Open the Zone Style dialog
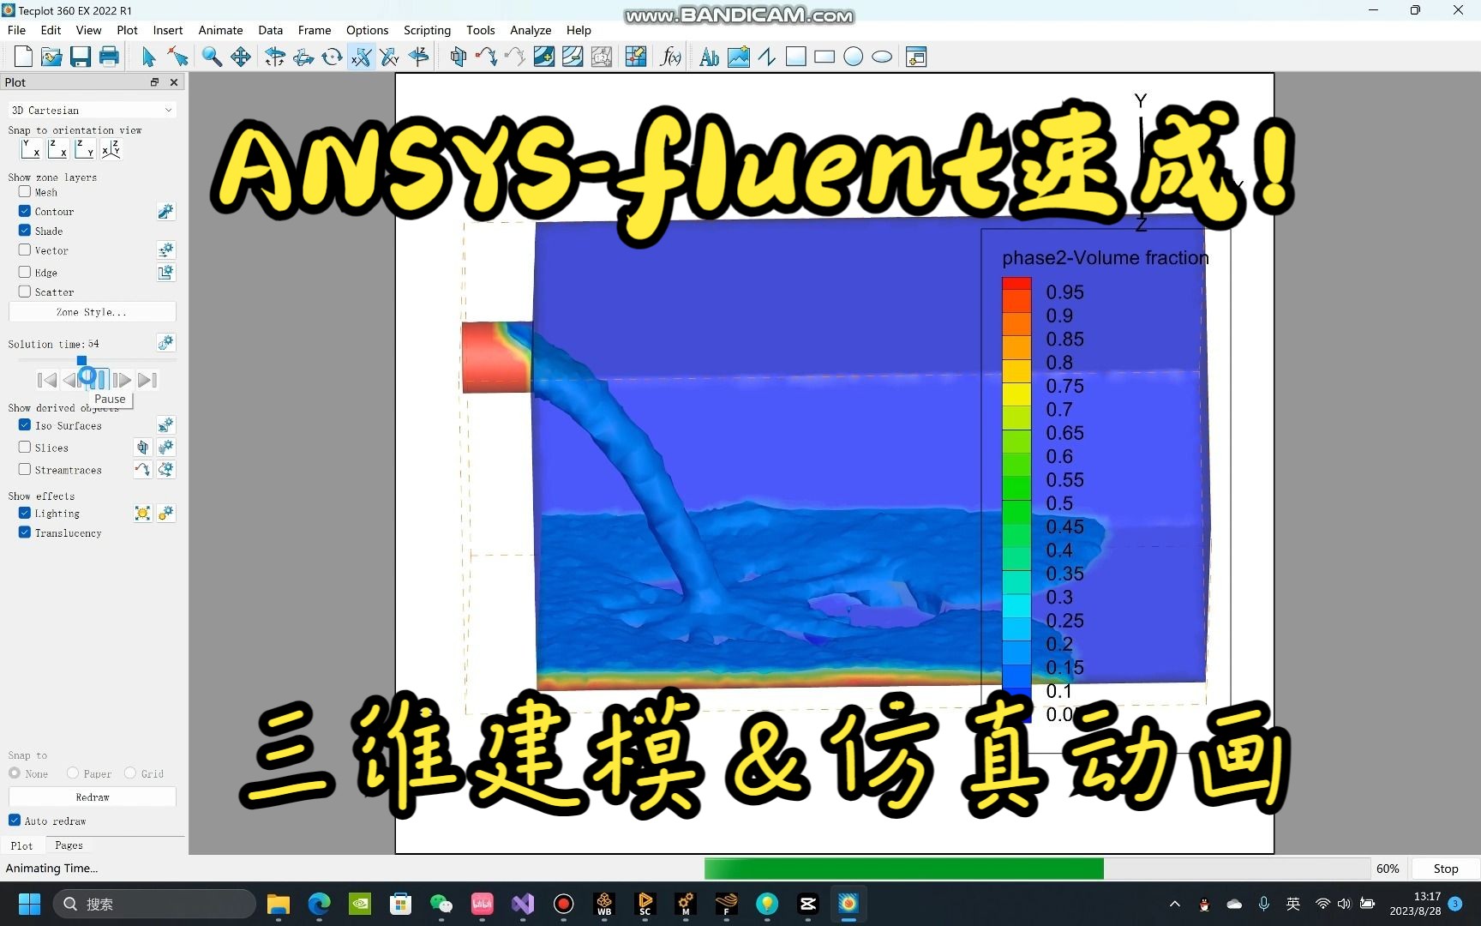Viewport: 1481px width, 926px height. (93, 311)
